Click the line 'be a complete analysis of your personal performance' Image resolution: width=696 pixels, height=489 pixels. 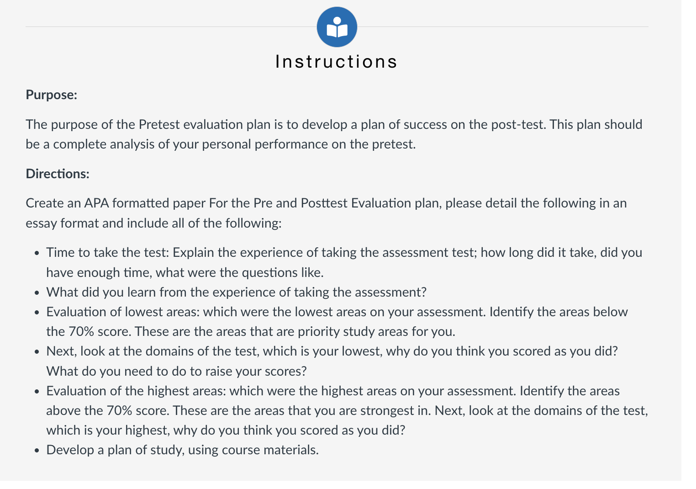coord(221,144)
